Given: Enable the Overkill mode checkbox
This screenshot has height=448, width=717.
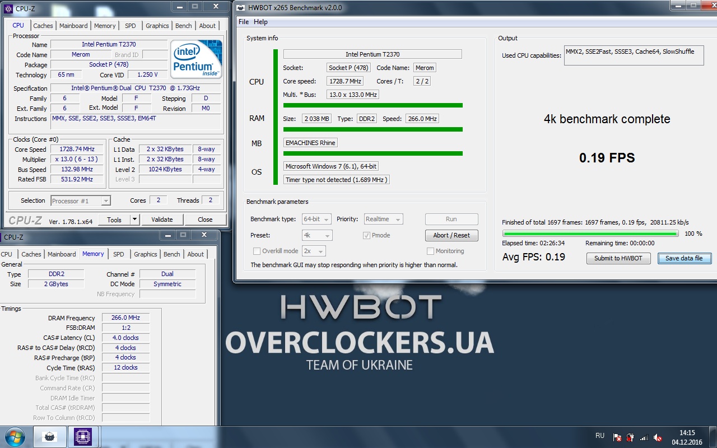Looking at the screenshot, I should (x=257, y=251).
